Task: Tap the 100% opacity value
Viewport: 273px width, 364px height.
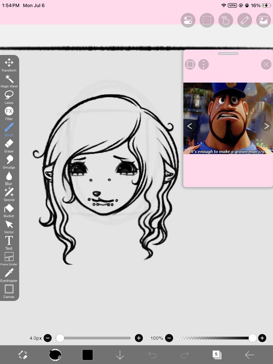Action: coord(157,338)
